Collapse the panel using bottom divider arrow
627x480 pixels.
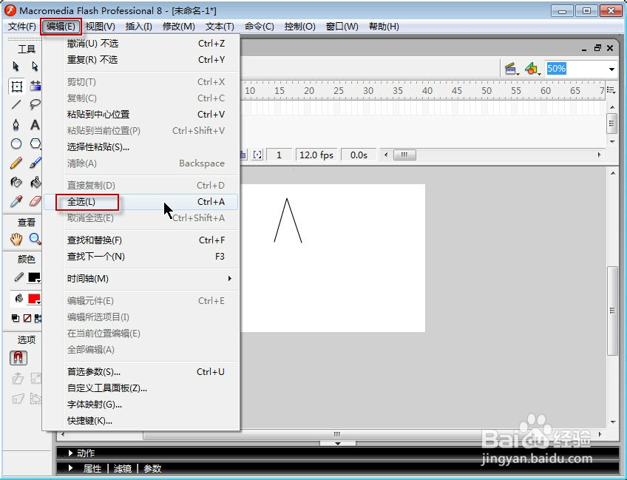[x=337, y=443]
